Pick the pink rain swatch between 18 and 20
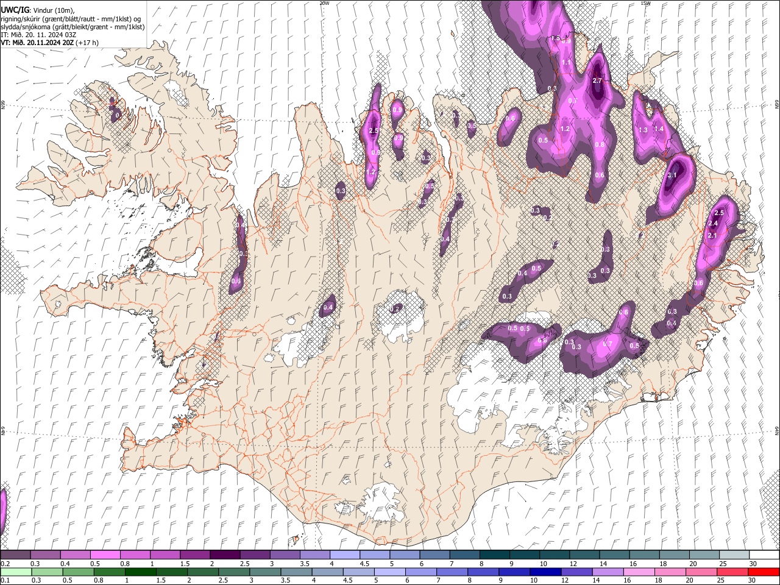 pos(669,572)
